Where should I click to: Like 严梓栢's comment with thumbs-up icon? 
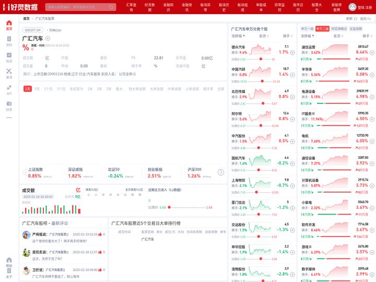tap(100, 234)
